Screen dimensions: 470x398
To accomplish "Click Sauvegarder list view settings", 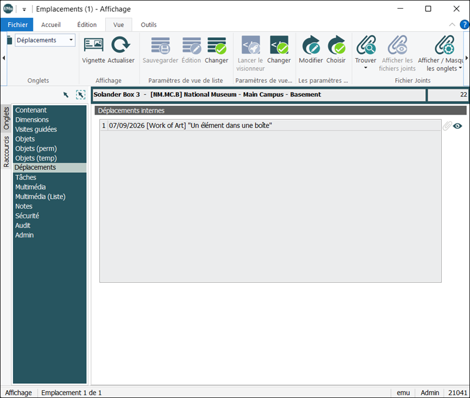I will pyautogui.click(x=160, y=45).
